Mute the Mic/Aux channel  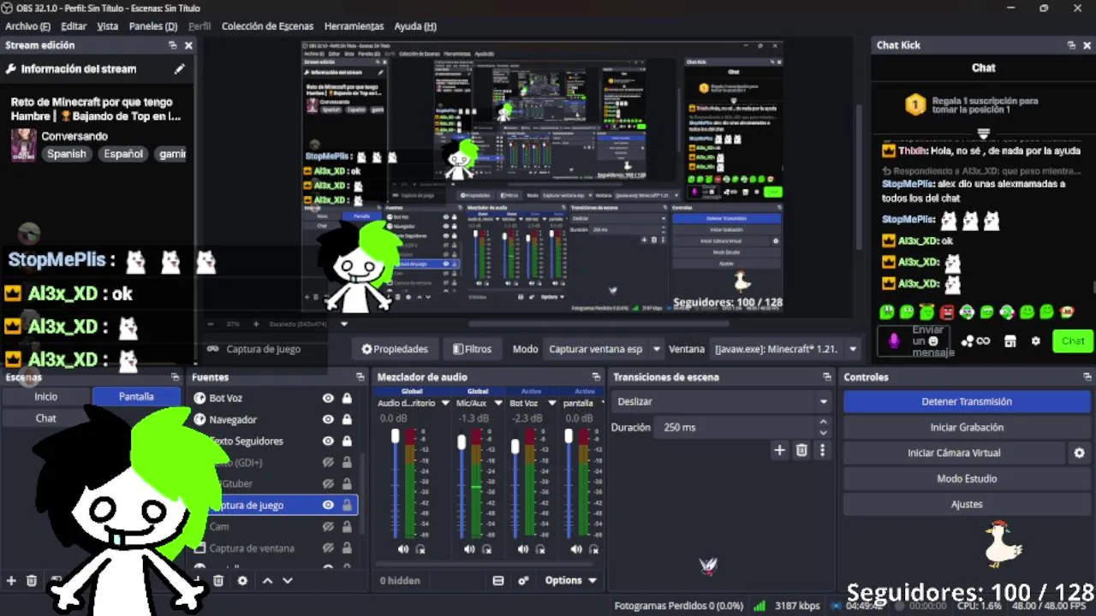(x=469, y=549)
